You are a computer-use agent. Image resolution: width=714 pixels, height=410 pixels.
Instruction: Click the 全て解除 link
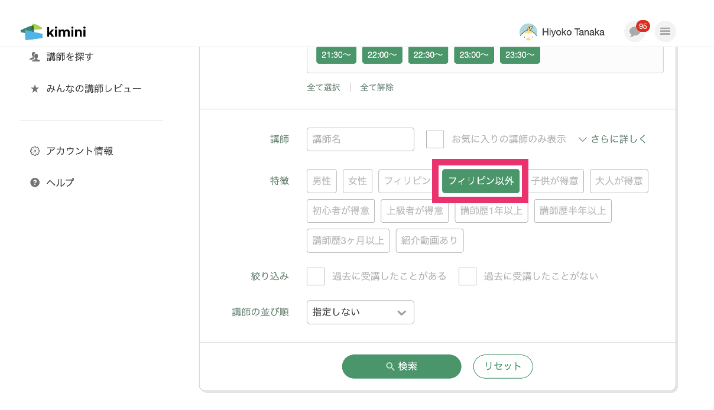(x=377, y=87)
